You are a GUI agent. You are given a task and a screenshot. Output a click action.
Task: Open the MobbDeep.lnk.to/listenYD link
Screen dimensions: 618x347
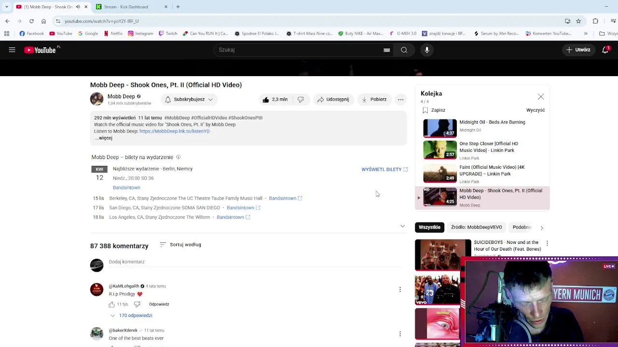tap(174, 131)
